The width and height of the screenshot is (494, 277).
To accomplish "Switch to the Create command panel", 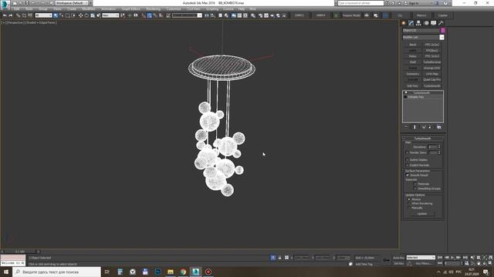I will [x=404, y=23].
